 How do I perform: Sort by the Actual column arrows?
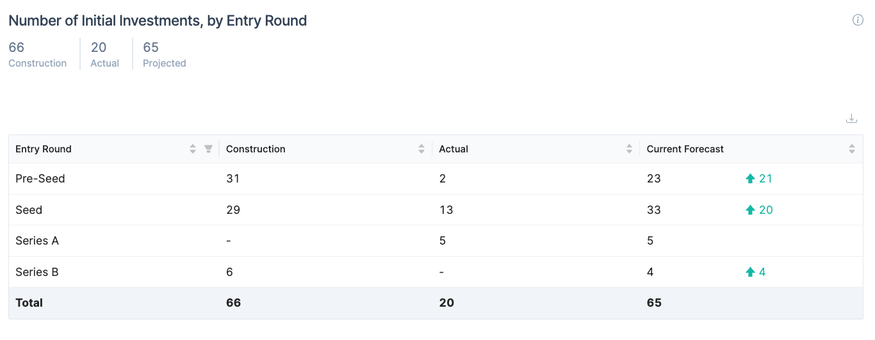click(x=630, y=149)
